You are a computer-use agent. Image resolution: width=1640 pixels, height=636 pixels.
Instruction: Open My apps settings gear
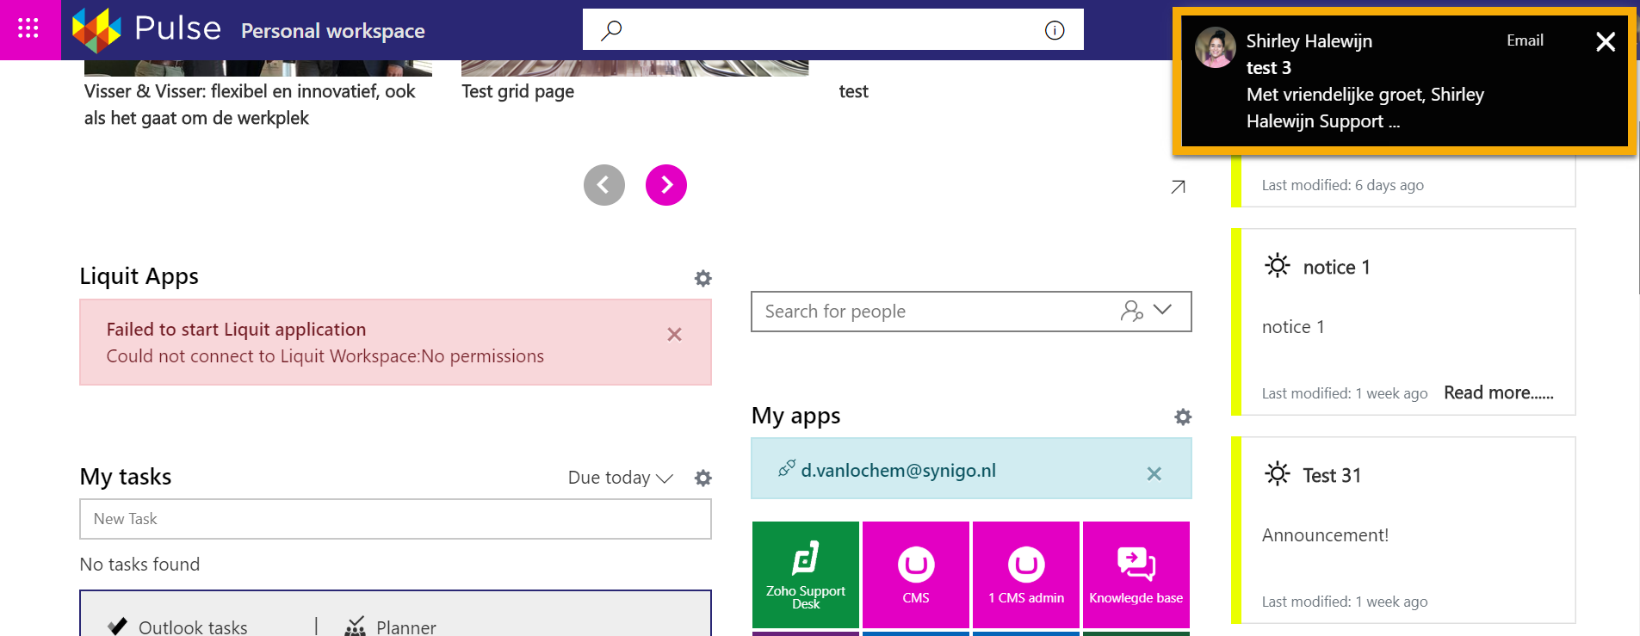1183,417
